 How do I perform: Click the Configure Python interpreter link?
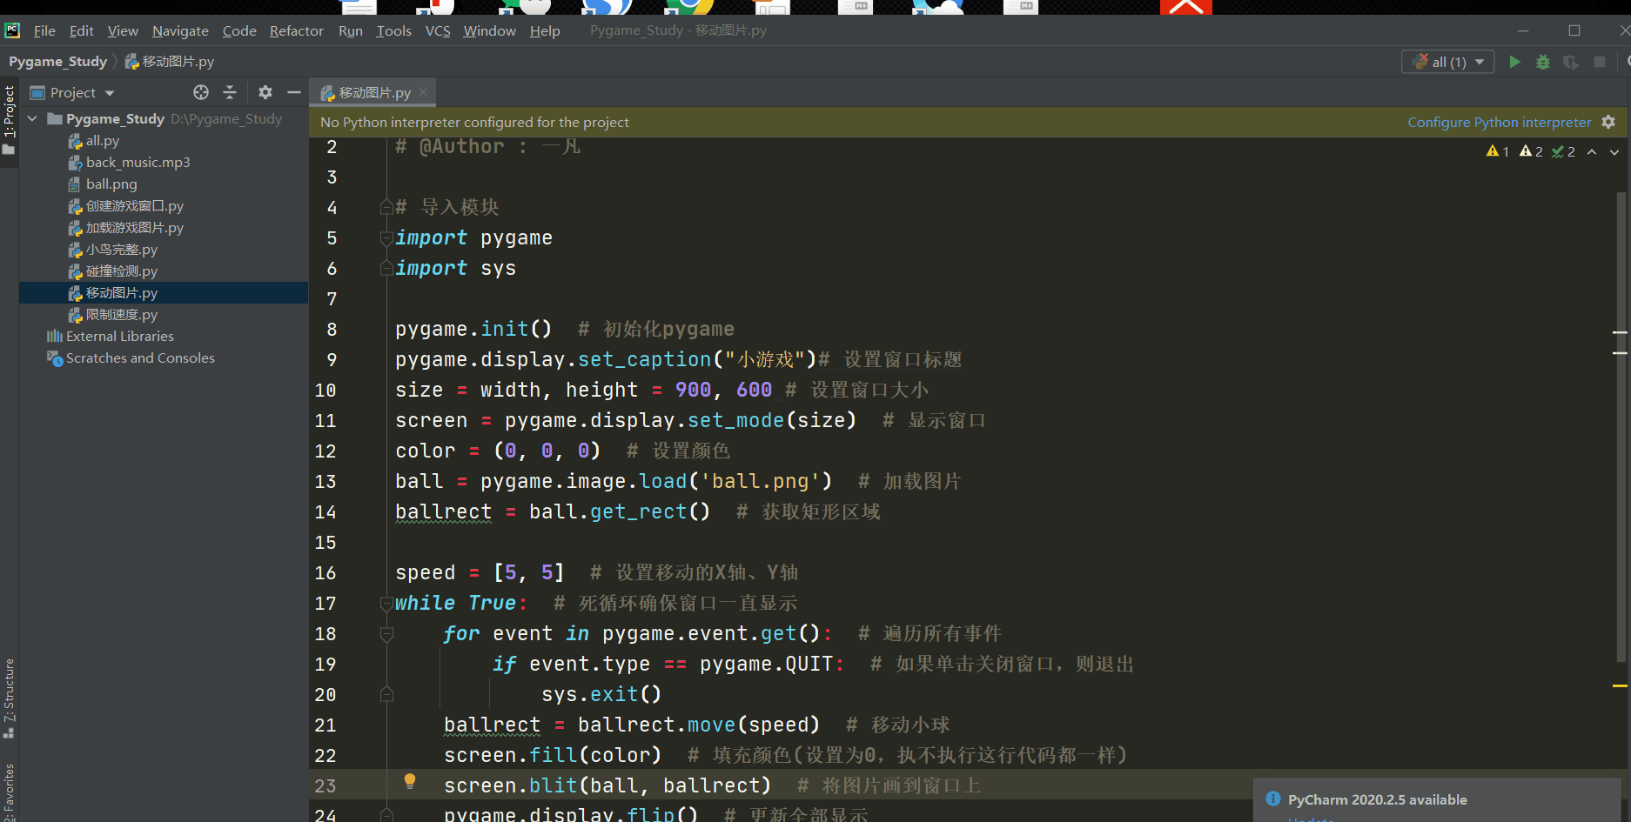(1500, 122)
